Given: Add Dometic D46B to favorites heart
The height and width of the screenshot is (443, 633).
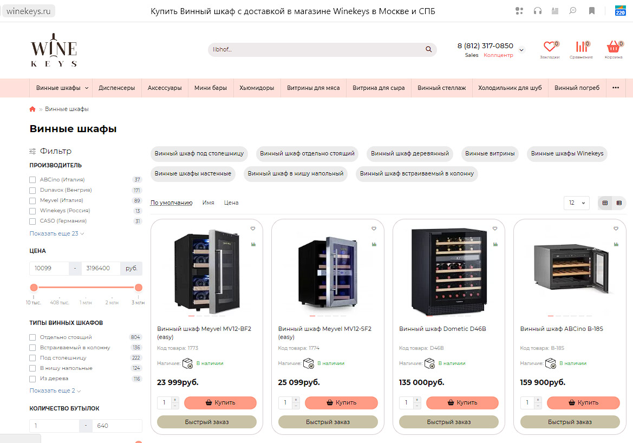Looking at the screenshot, I should coord(494,229).
